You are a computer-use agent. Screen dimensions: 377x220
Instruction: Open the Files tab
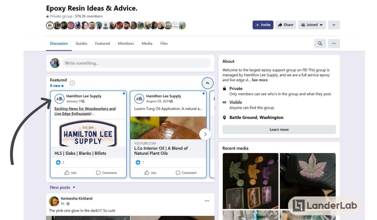[x=164, y=43]
